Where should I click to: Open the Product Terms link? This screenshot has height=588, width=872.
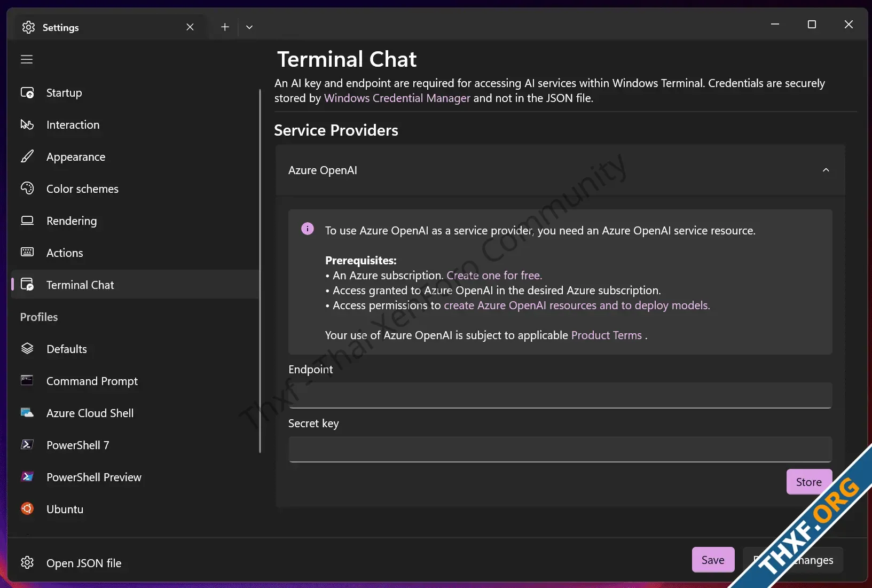point(606,335)
